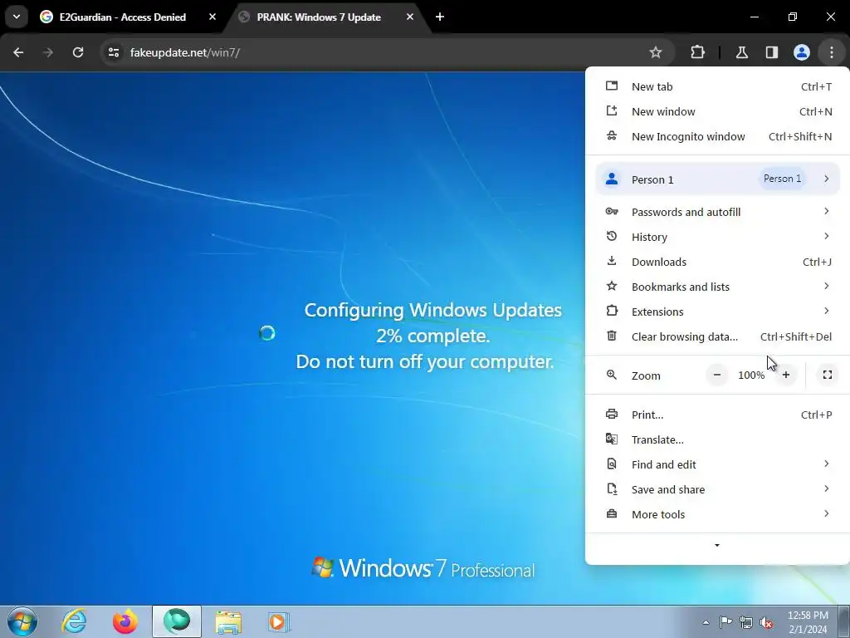Open the Windows Start button

click(x=22, y=621)
